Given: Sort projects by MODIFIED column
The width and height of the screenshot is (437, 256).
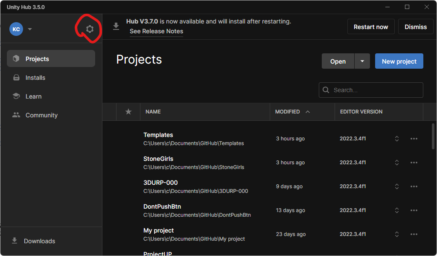Looking at the screenshot, I should point(287,112).
